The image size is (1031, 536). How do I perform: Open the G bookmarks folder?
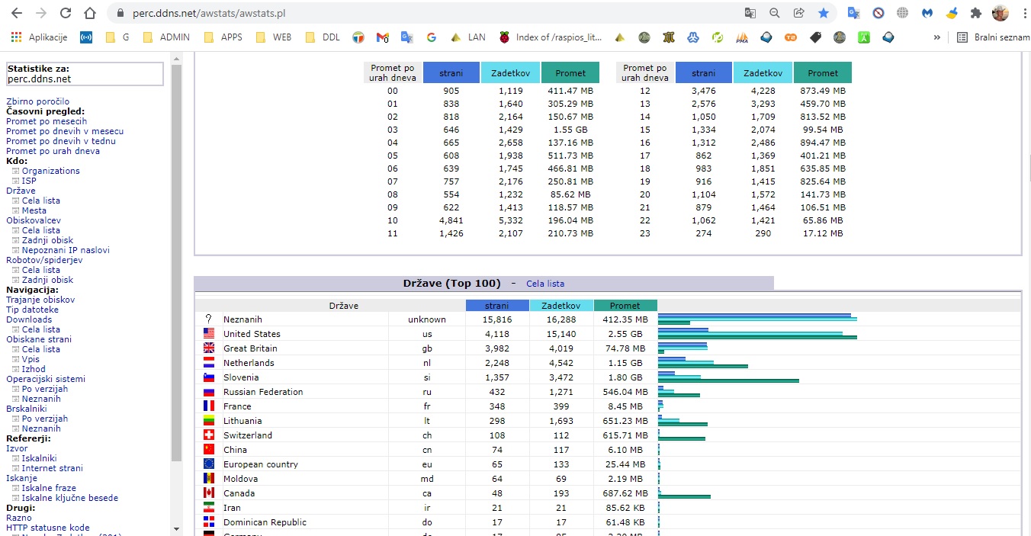(117, 37)
